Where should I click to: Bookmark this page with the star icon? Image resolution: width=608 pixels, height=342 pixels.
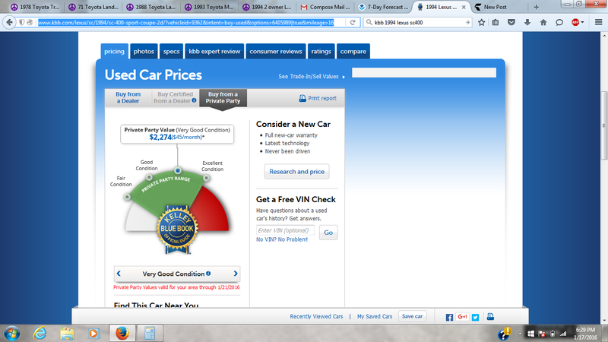481,23
